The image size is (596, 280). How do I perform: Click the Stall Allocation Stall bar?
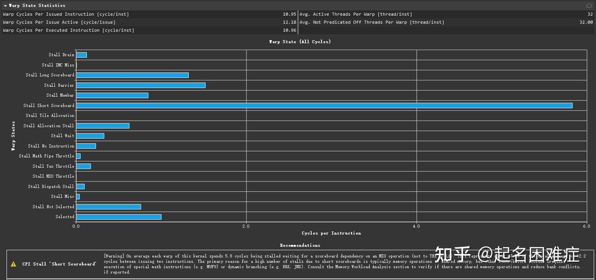(x=103, y=126)
